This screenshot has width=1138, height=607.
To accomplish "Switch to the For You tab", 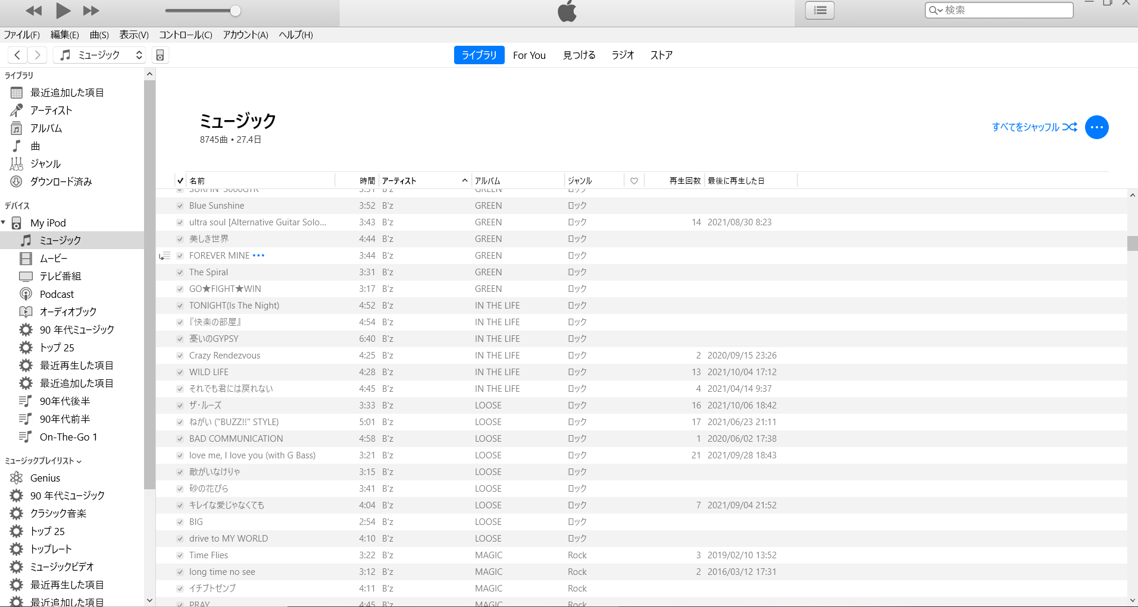I will pyautogui.click(x=529, y=55).
